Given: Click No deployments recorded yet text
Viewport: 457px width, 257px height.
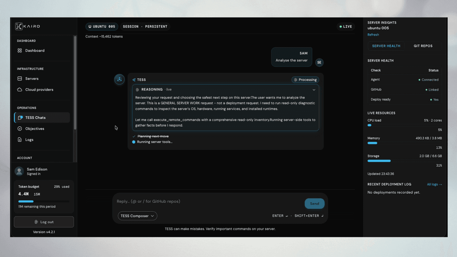Looking at the screenshot, I should (x=394, y=192).
